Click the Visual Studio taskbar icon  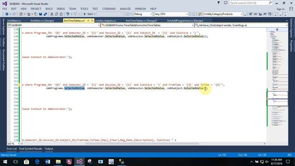pyautogui.click(x=79, y=162)
